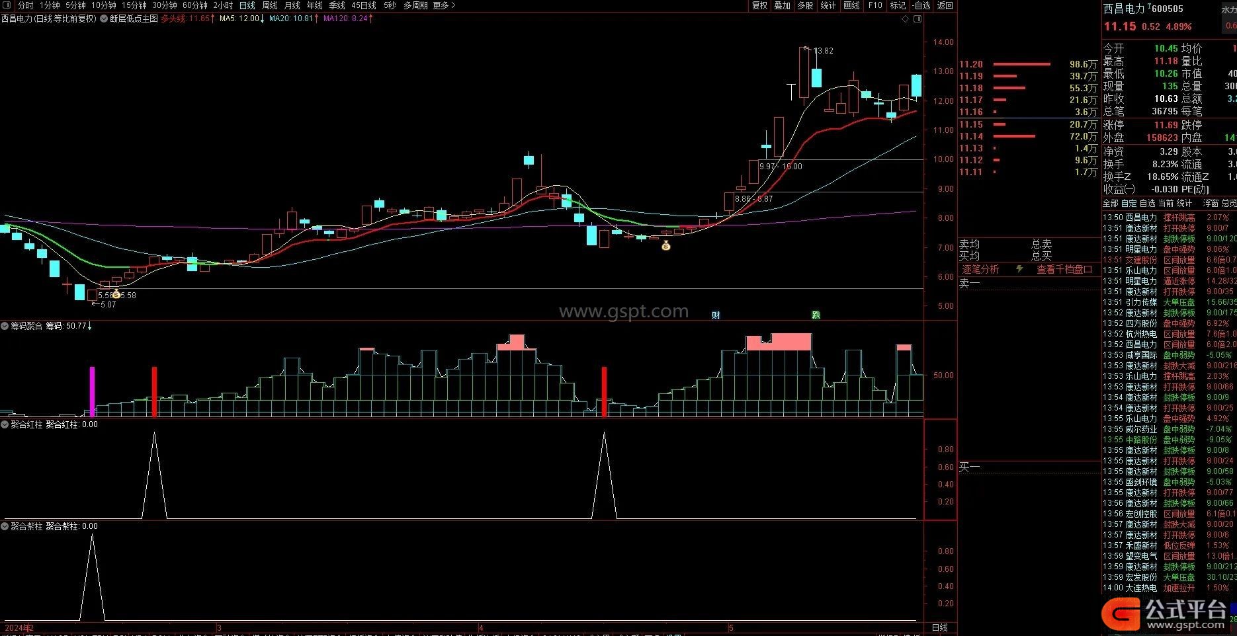Click the 日线 label at bottom-right of chart
The width and height of the screenshot is (1237, 636).
click(x=939, y=627)
